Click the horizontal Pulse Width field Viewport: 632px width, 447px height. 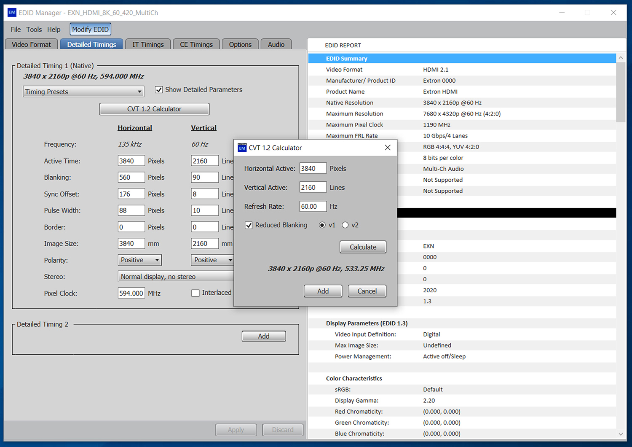pos(131,210)
